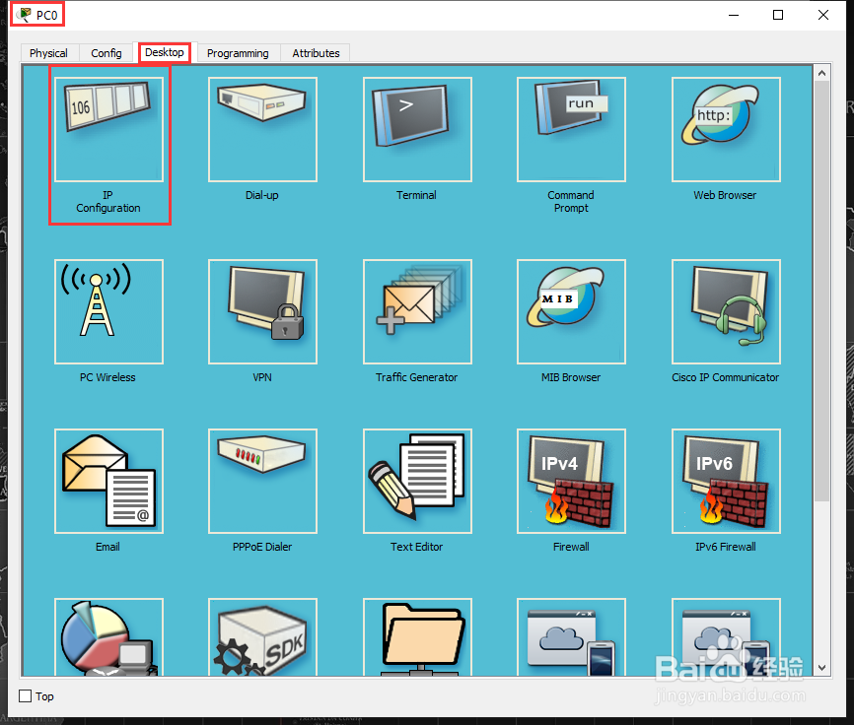Viewport: 854px width, 725px height.
Task: Close the PC0 window
Action: click(823, 15)
